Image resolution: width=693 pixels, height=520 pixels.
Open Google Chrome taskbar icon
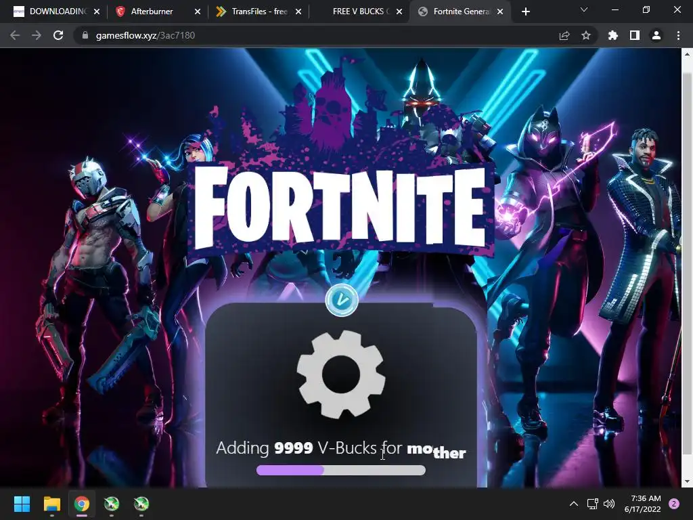[82, 504]
